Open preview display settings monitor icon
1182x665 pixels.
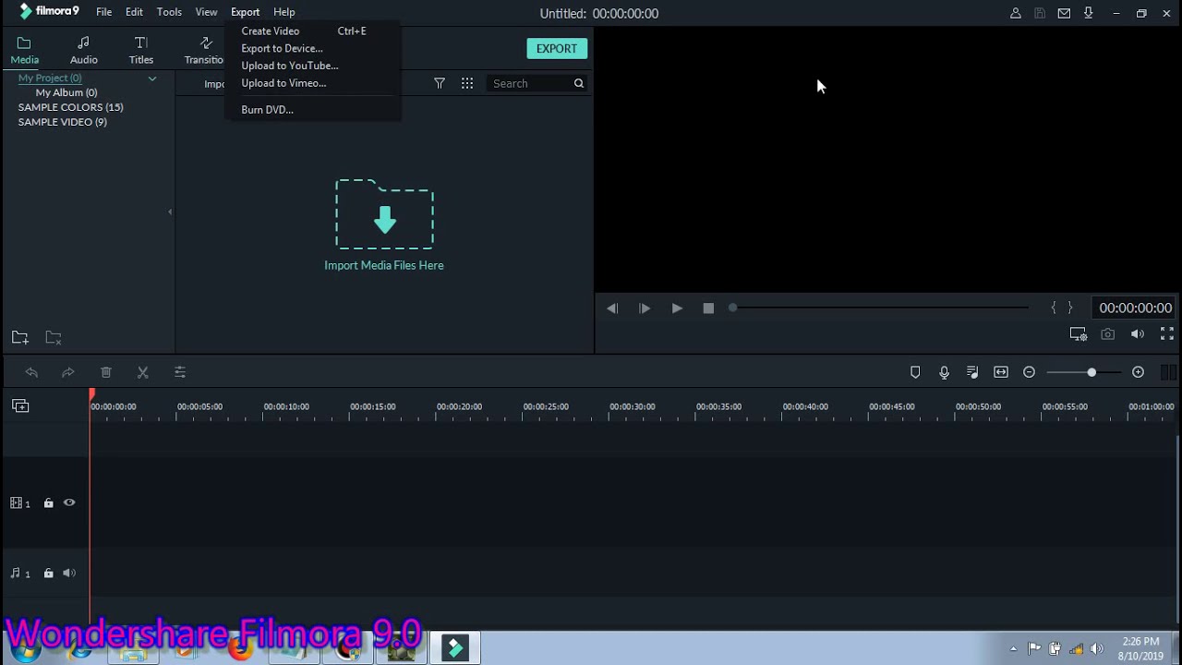click(1079, 334)
